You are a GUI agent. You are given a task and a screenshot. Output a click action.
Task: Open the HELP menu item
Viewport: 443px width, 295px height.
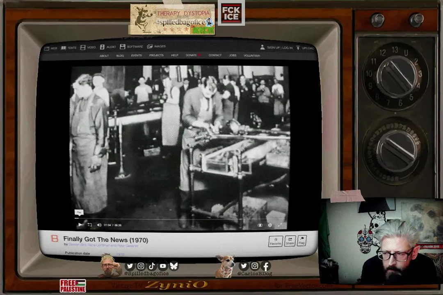(175, 55)
